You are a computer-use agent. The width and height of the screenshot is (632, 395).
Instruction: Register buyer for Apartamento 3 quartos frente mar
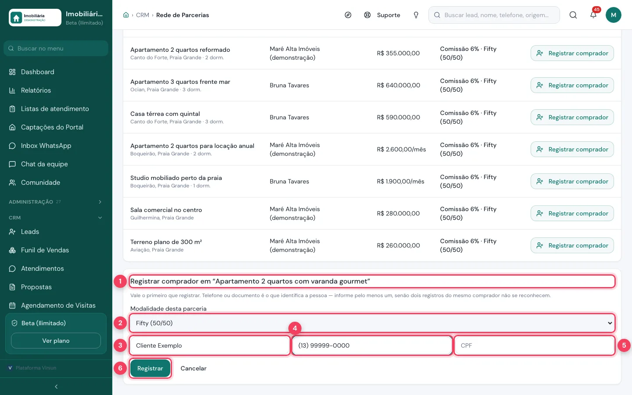[572, 85]
